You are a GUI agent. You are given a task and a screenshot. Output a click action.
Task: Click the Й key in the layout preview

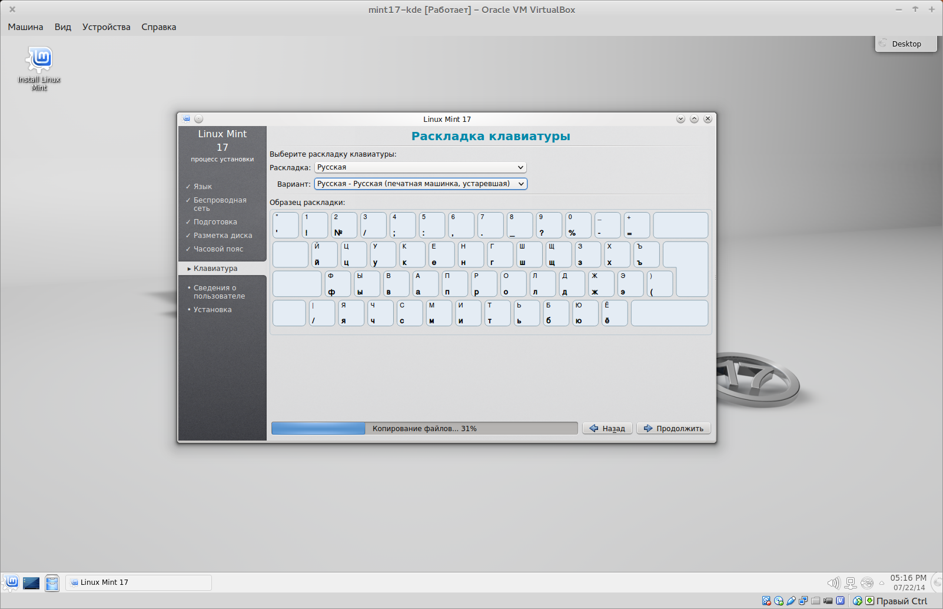(324, 254)
